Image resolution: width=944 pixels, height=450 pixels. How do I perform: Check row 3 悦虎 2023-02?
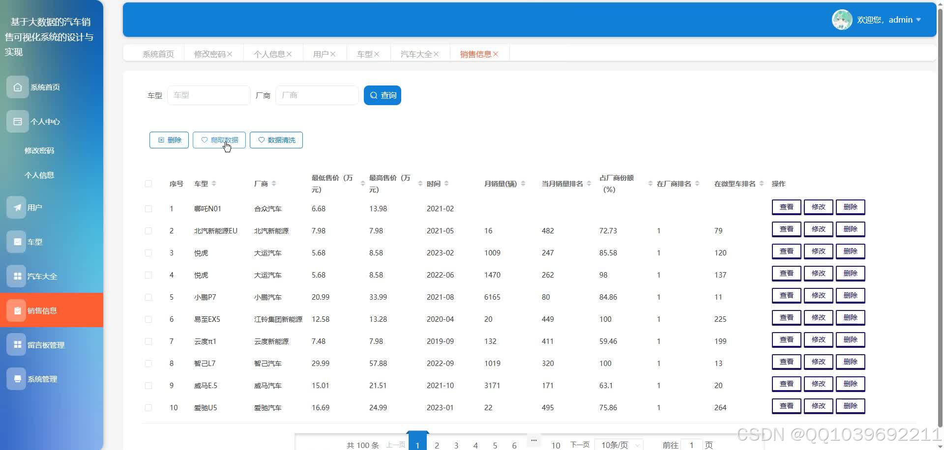(148, 253)
